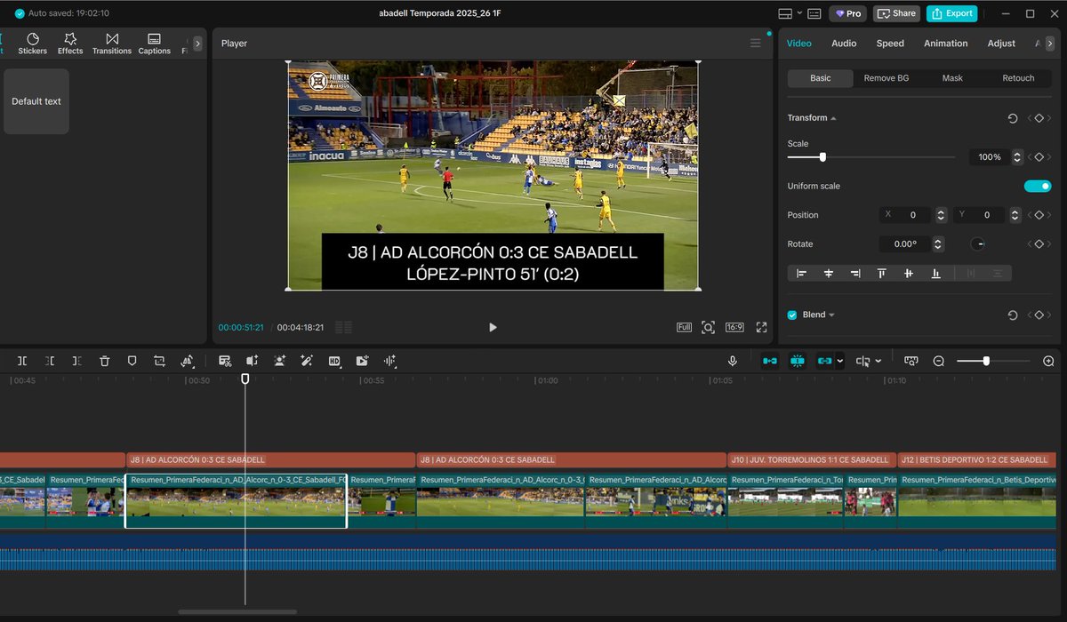1067x622 pixels.
Task: Toggle auto snapping in timeline
Action: [x=797, y=361]
